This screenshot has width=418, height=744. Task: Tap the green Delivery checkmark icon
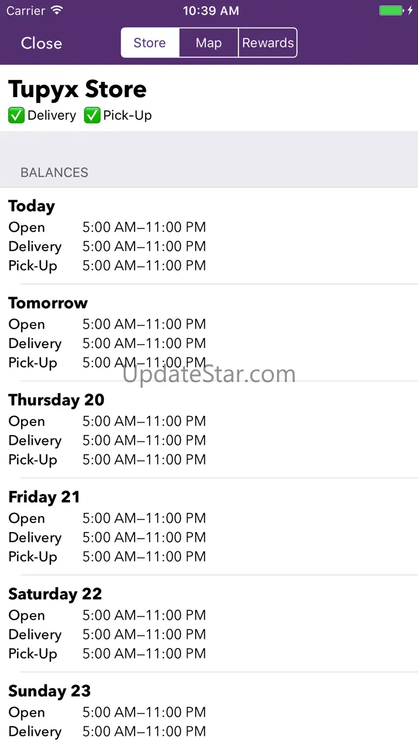(16, 115)
